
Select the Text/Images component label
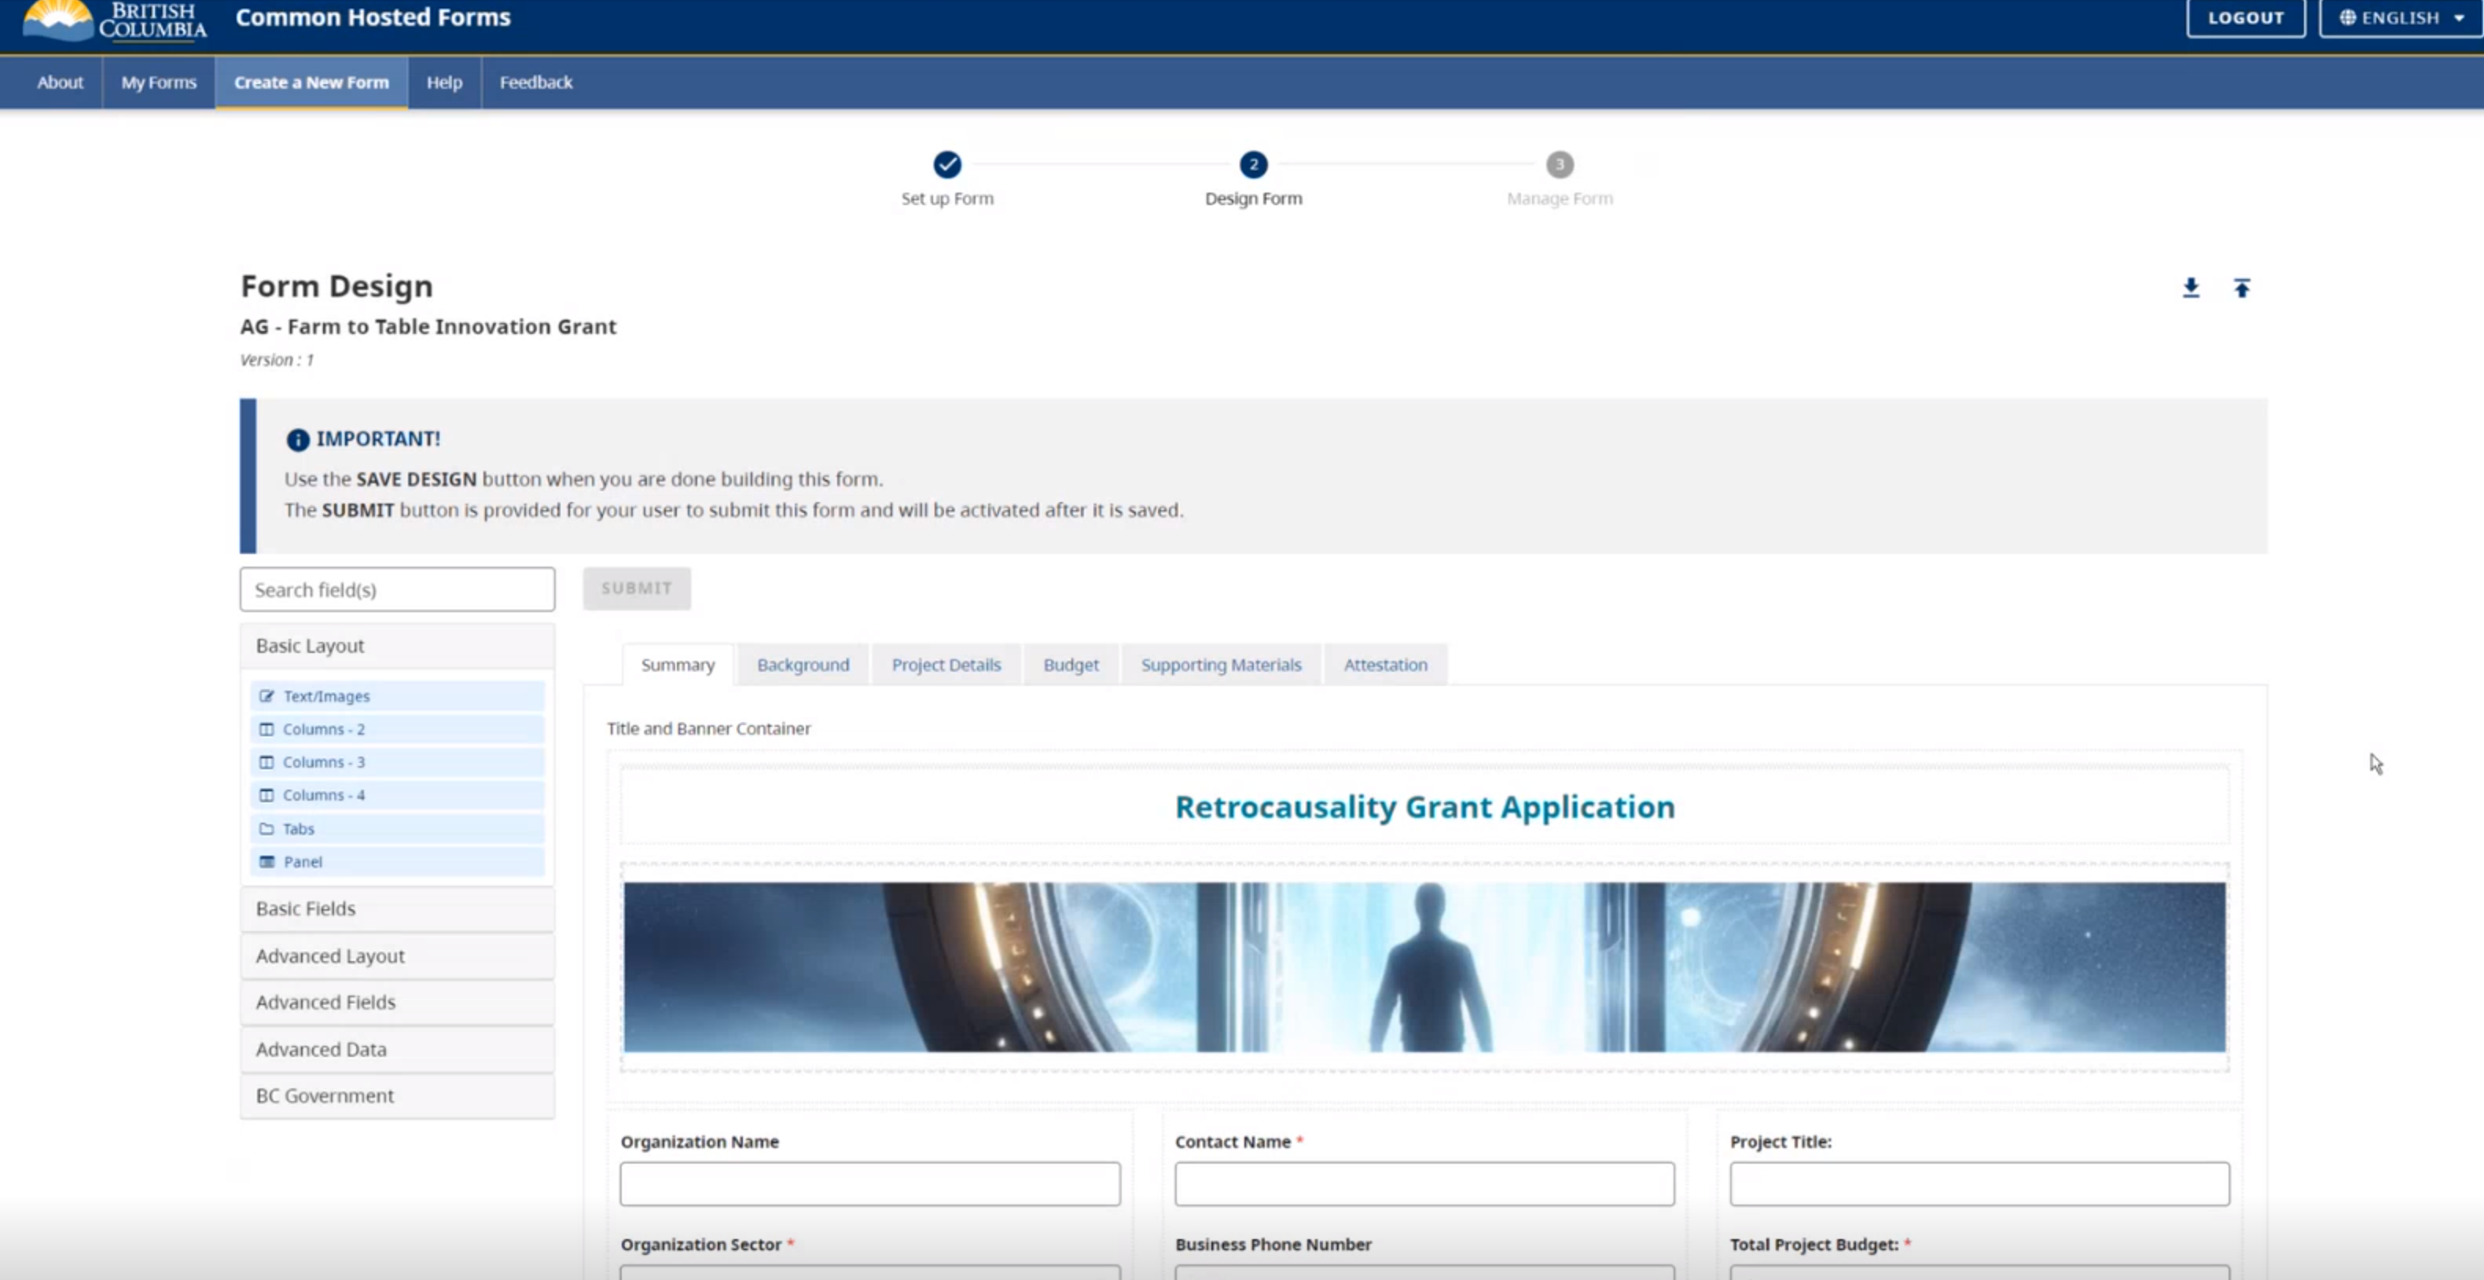[x=326, y=696]
